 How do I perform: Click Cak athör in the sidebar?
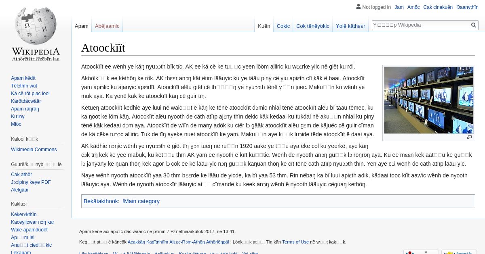pyautogui.click(x=21, y=175)
